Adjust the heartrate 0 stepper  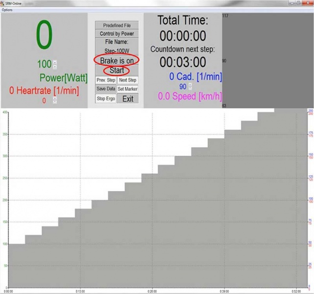point(55,100)
